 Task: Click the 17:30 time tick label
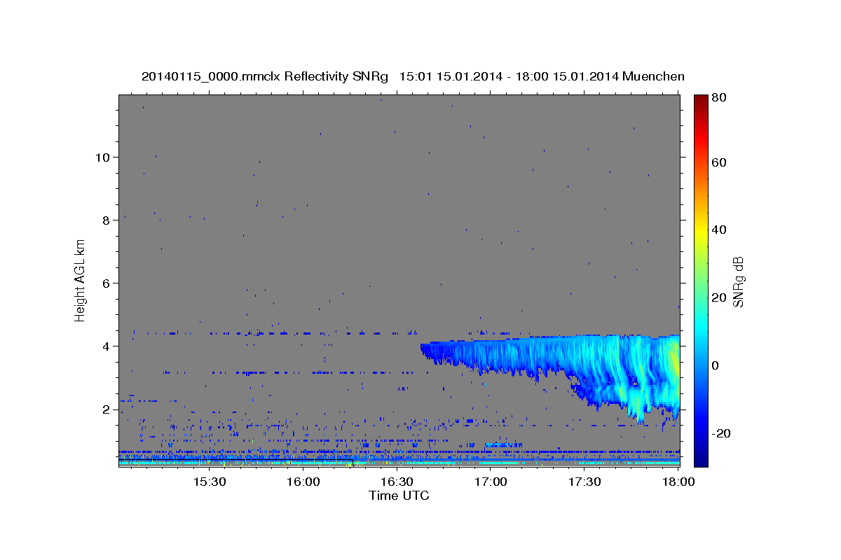click(585, 482)
